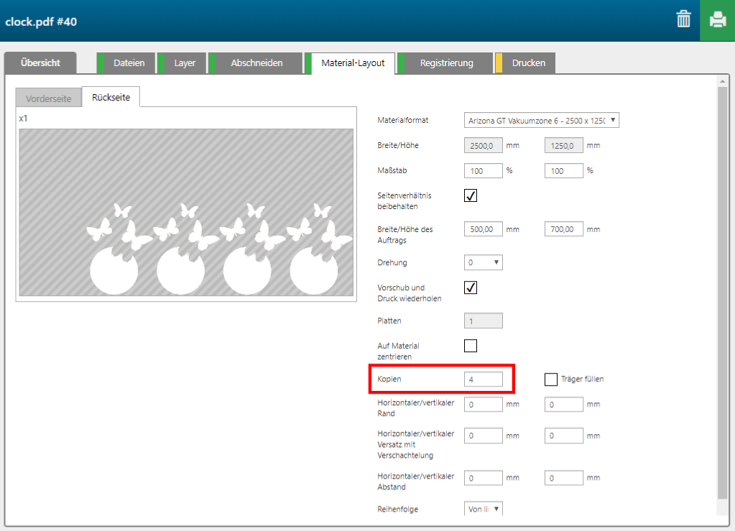Click the job height field showing 700,00

click(564, 229)
